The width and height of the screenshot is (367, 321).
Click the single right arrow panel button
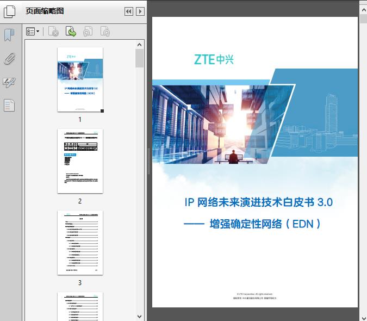click(140, 11)
